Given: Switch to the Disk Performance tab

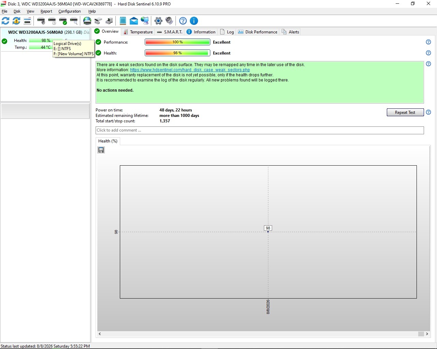Looking at the screenshot, I should coord(258,32).
